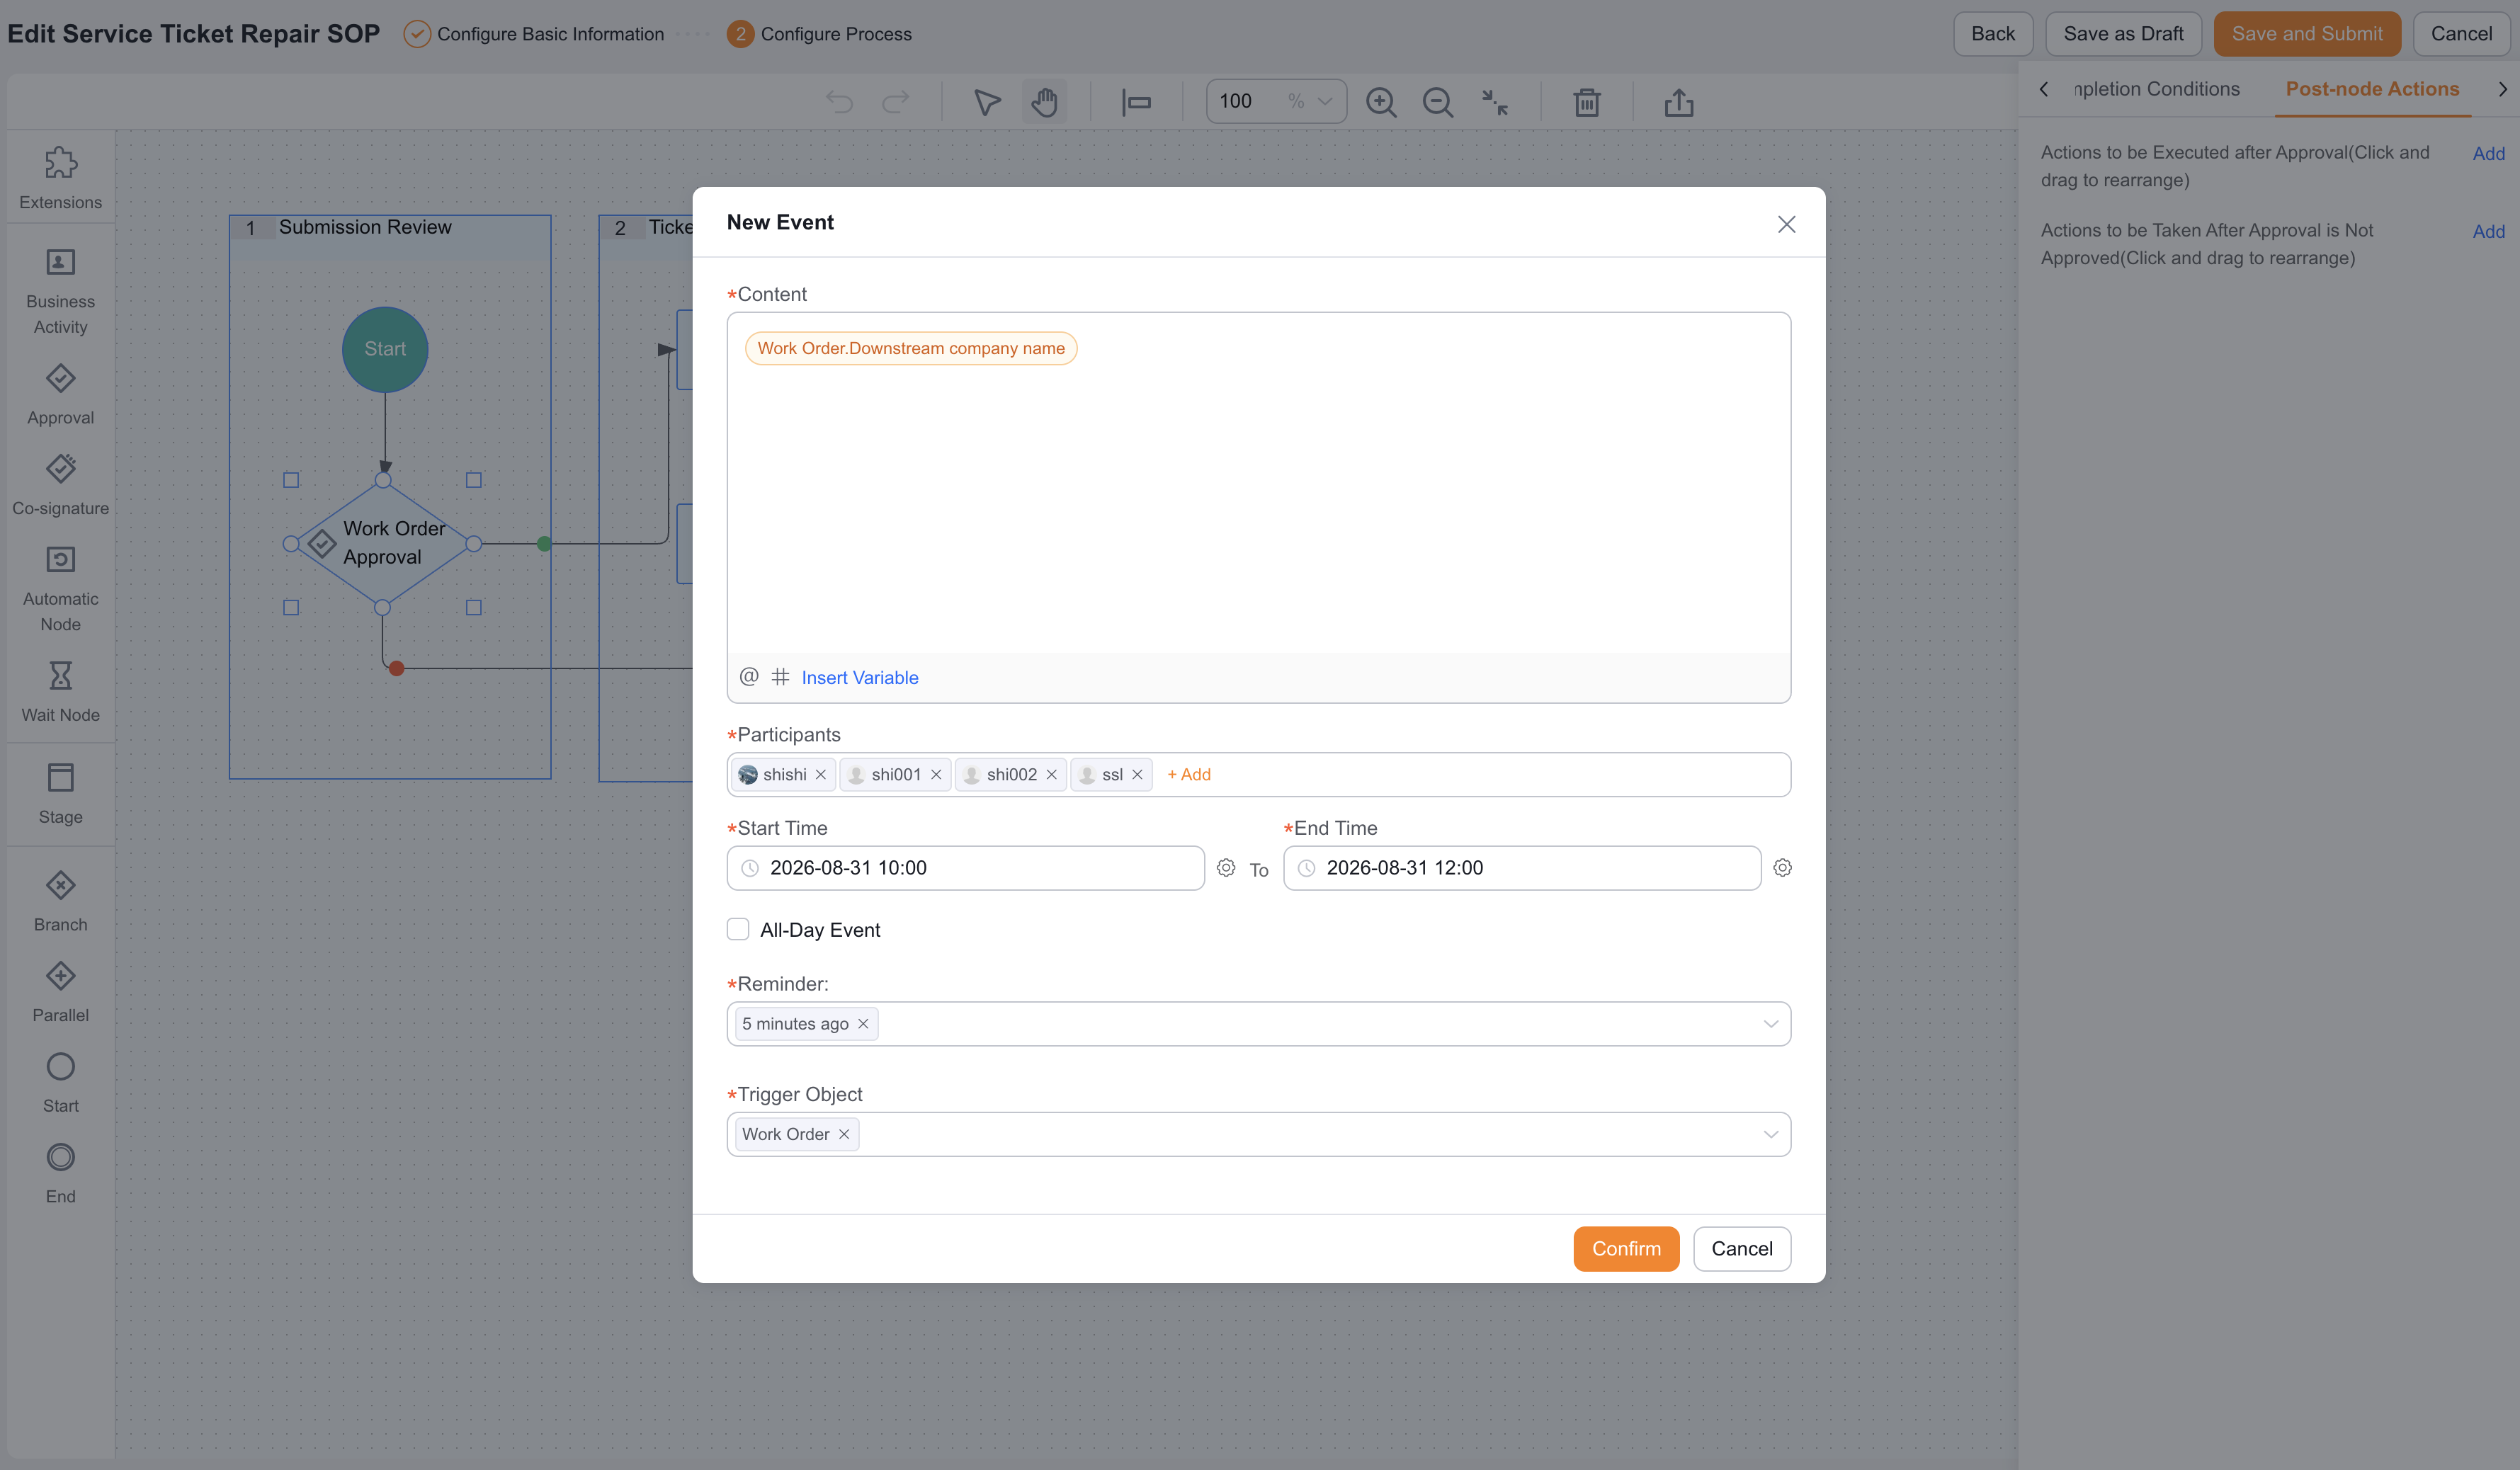Choose the Co-signature node icon
2520x1470 pixels.
point(60,469)
